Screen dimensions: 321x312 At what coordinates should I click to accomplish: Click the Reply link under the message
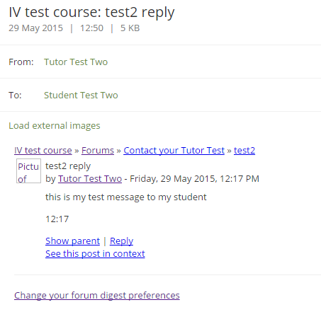click(121, 241)
